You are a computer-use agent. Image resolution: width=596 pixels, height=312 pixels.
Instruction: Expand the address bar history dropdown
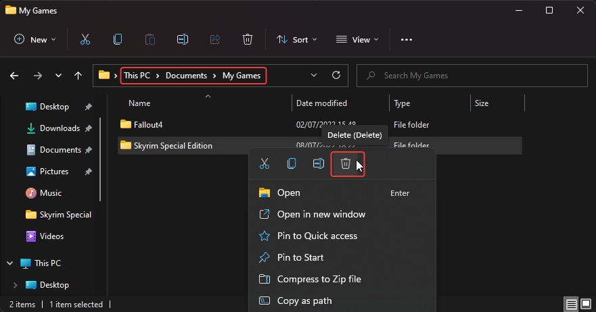314,76
